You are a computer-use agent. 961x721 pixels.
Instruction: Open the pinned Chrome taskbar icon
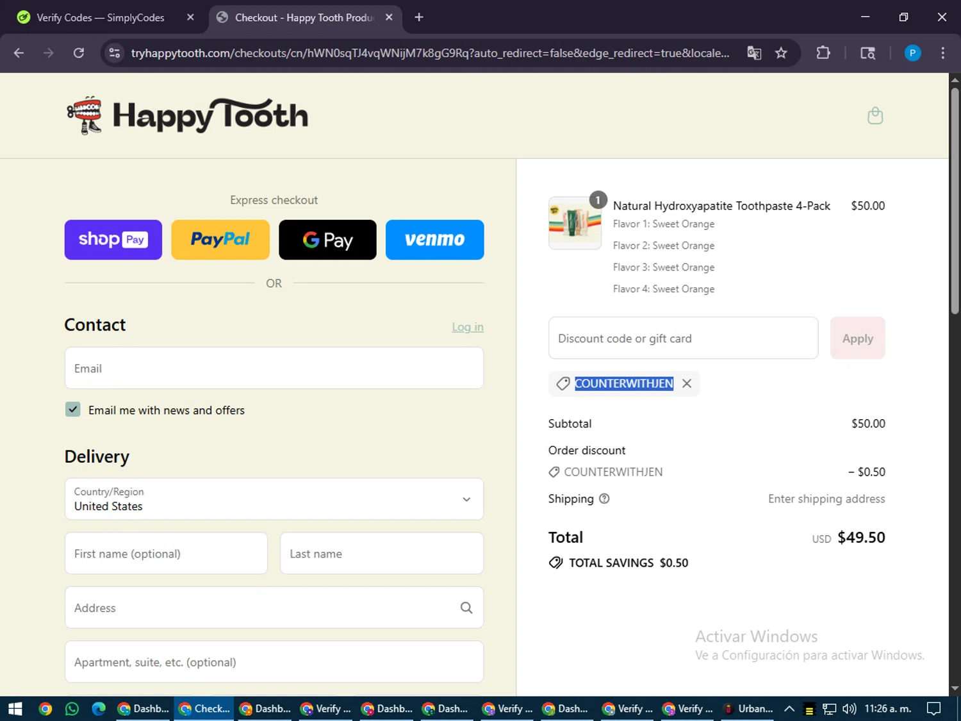pyautogui.click(x=45, y=708)
